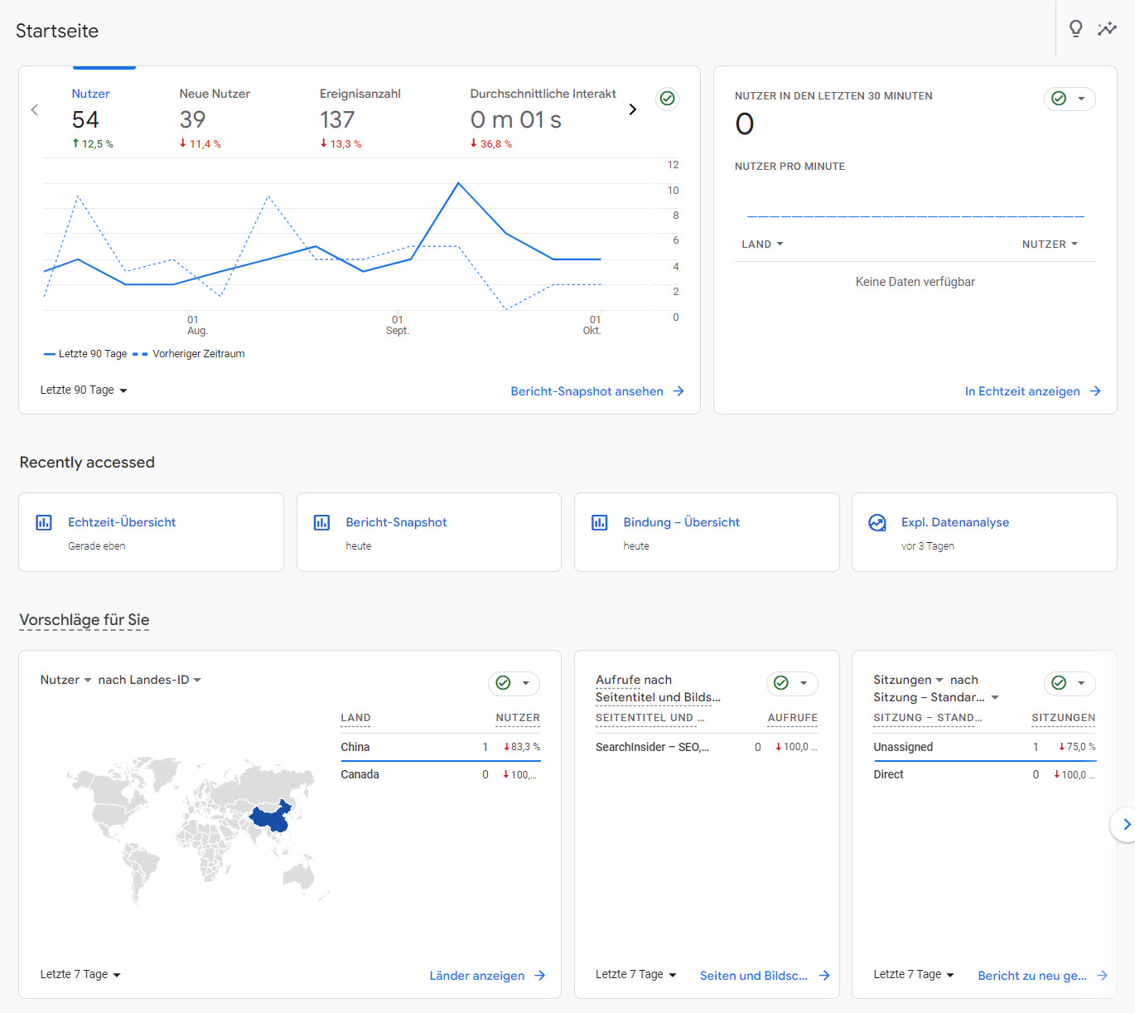The image size is (1135, 1013).
Task: Click the Seiten und Bildsc... link
Action: coord(765,976)
